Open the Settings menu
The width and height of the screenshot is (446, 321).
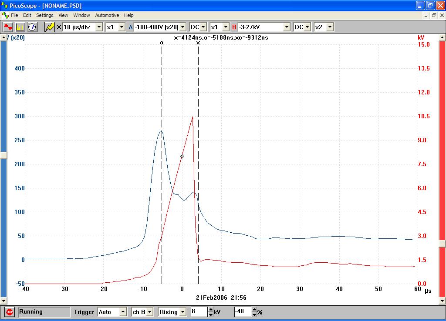44,15
